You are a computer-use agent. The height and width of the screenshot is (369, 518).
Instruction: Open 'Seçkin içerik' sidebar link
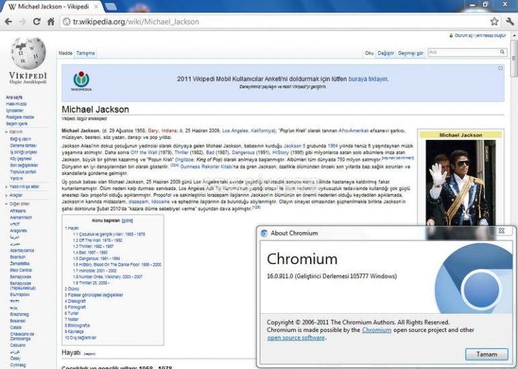point(17,124)
